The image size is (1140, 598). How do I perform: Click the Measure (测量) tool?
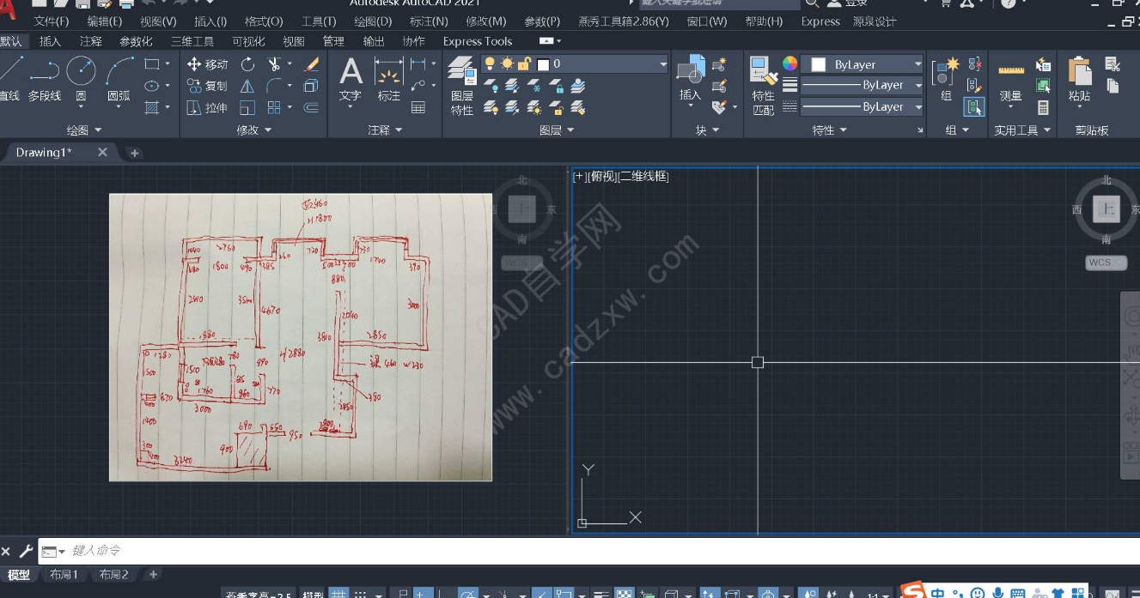click(x=1011, y=82)
